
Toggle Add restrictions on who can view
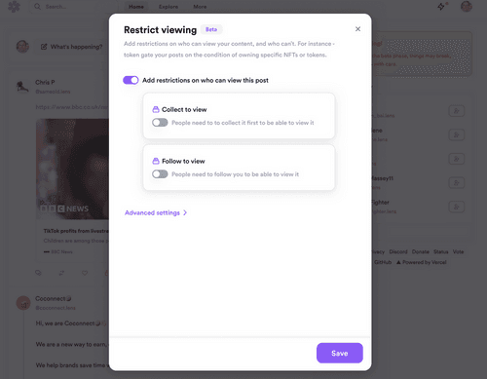[x=131, y=80]
